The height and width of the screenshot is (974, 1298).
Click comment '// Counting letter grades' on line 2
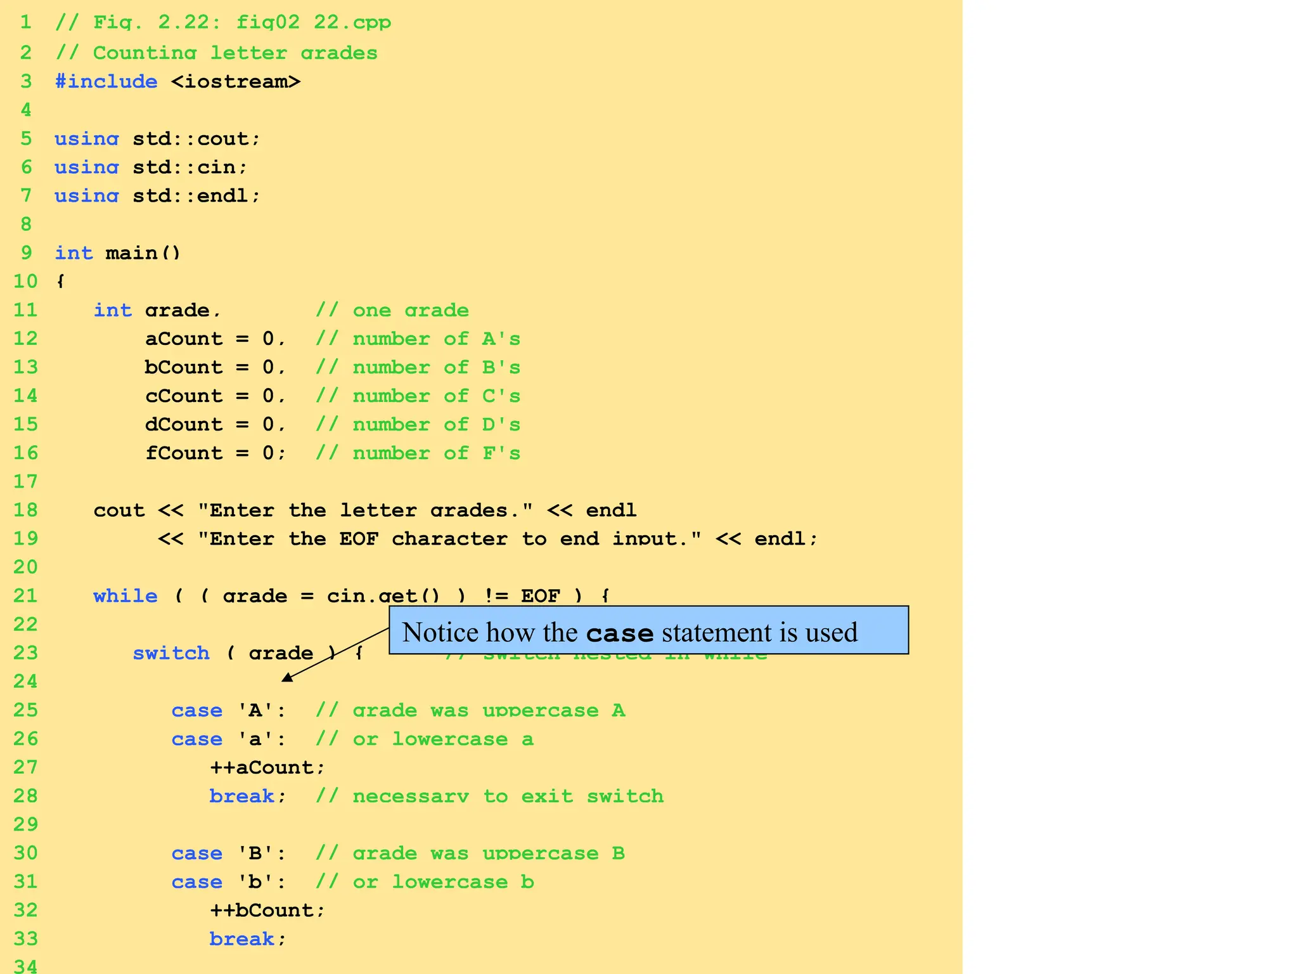coord(216,53)
